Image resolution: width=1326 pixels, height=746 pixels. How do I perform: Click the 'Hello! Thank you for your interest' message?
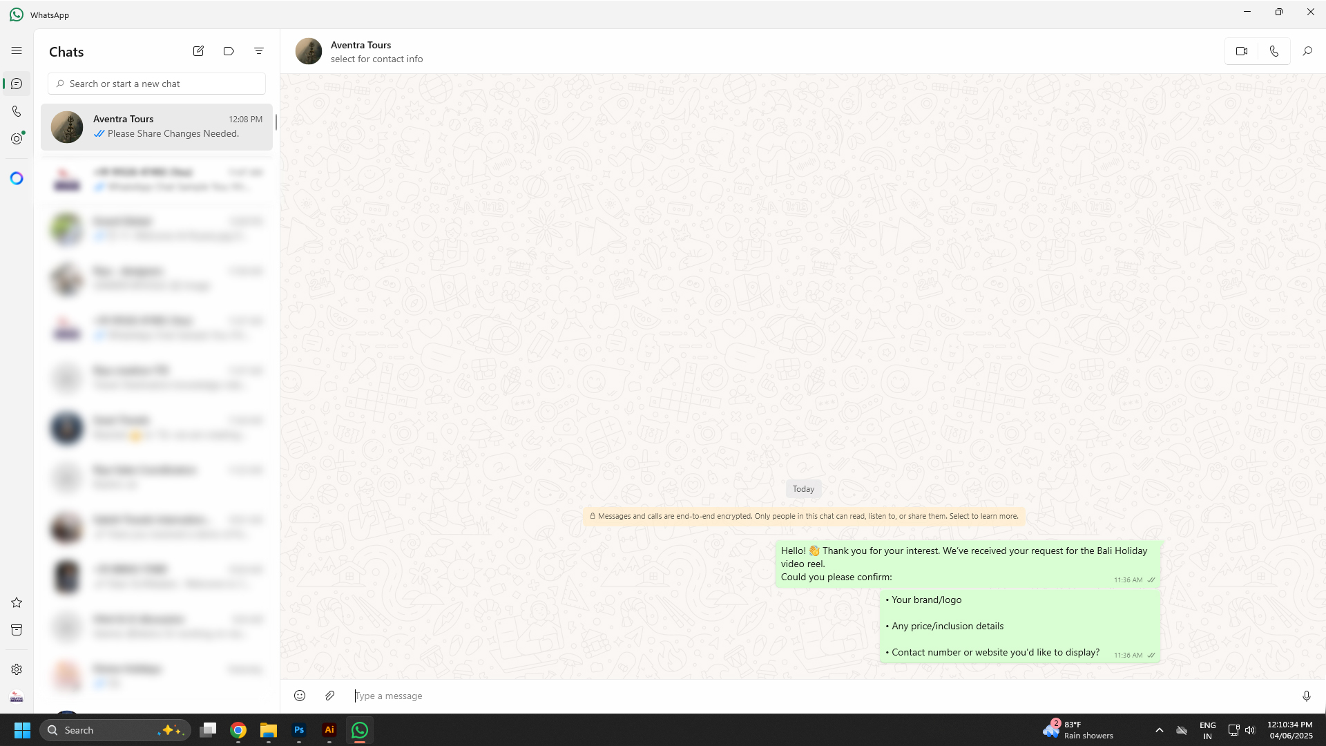[x=968, y=564]
